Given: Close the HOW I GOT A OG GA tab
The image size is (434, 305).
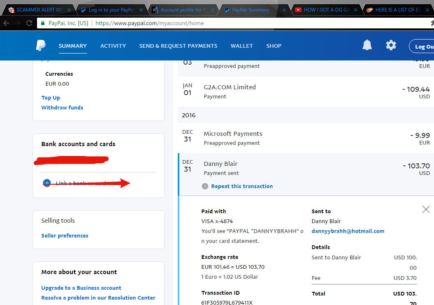Looking at the screenshot, I should click(x=356, y=10).
